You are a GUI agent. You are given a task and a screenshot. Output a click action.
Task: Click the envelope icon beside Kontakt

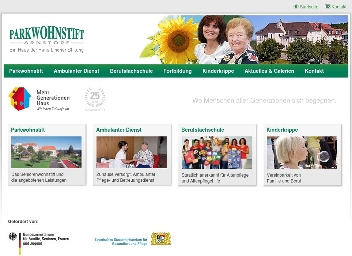328,6
